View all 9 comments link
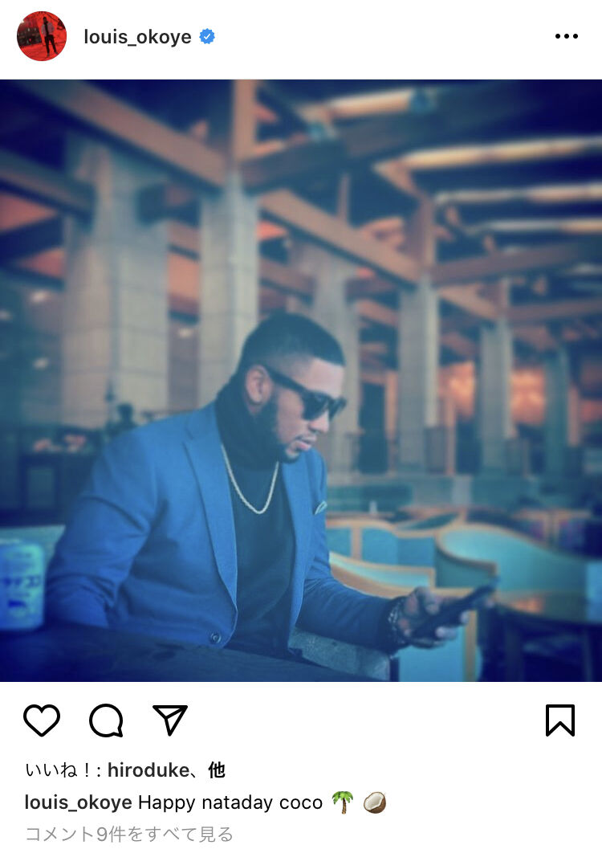 [x=128, y=834]
